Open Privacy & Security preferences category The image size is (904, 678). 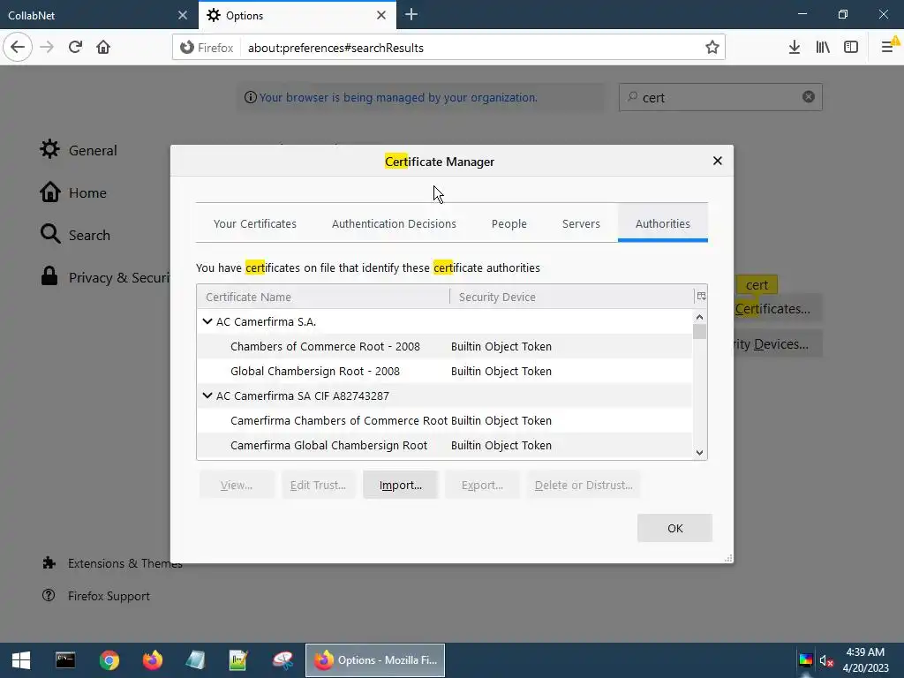[104, 277]
